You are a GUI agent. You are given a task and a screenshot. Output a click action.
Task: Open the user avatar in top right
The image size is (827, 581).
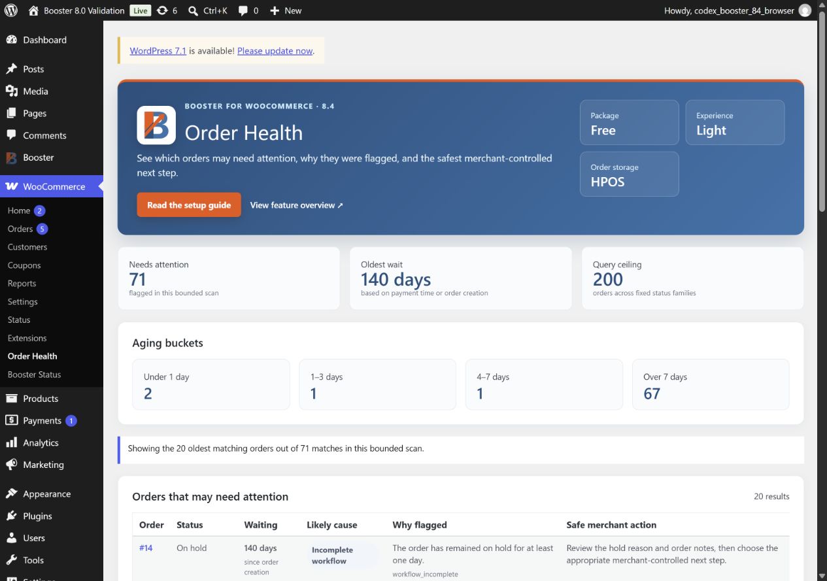coord(805,10)
